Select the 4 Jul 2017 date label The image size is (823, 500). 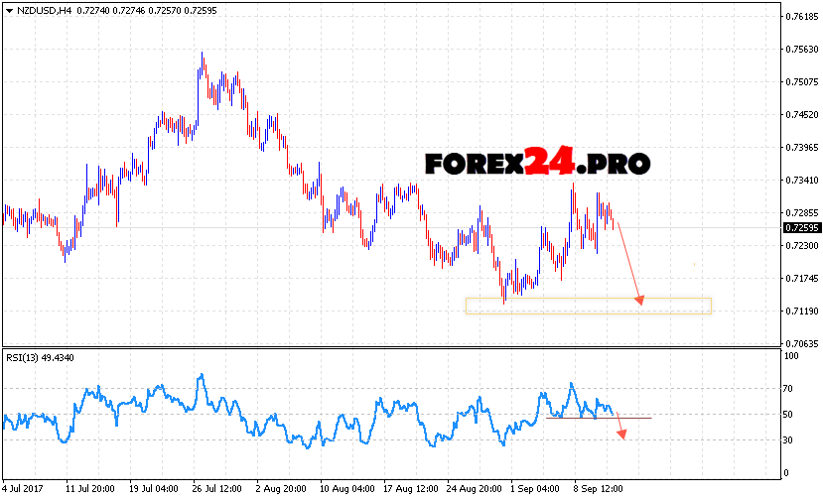coord(25,489)
